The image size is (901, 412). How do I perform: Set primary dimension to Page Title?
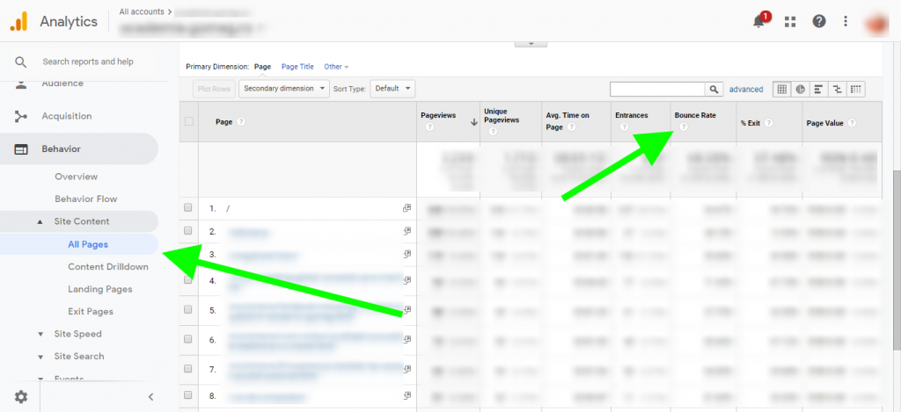297,67
